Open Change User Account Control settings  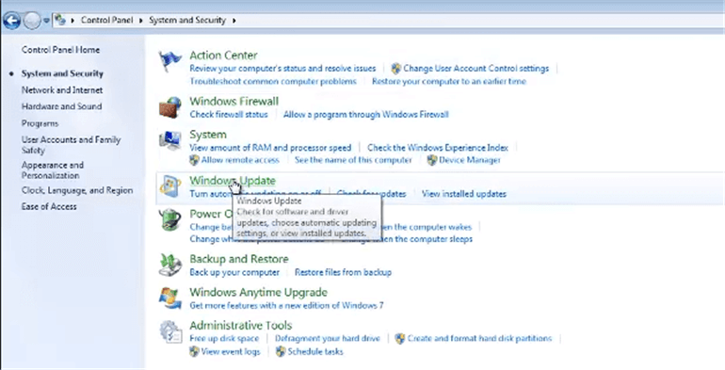pos(475,69)
